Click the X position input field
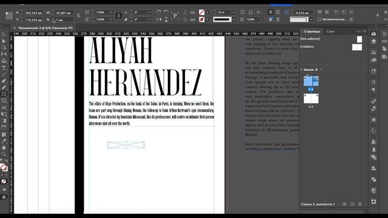 click(x=33, y=13)
